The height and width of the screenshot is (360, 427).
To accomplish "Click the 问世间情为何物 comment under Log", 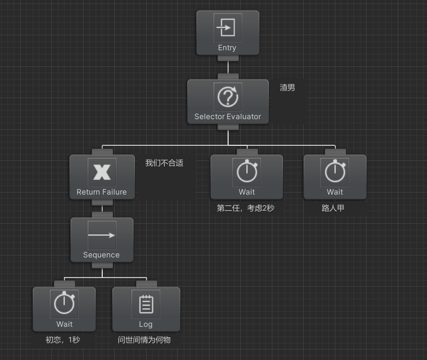I will [145, 340].
